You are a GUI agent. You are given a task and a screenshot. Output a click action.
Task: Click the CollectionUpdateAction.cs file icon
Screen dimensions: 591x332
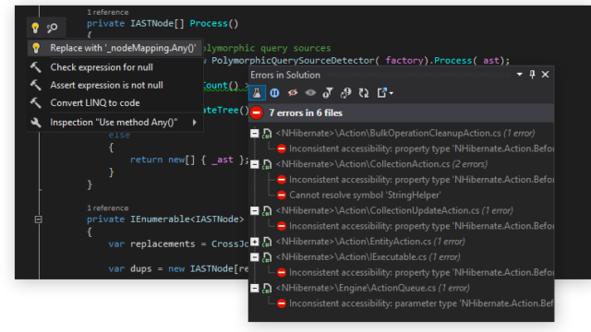[267, 210]
